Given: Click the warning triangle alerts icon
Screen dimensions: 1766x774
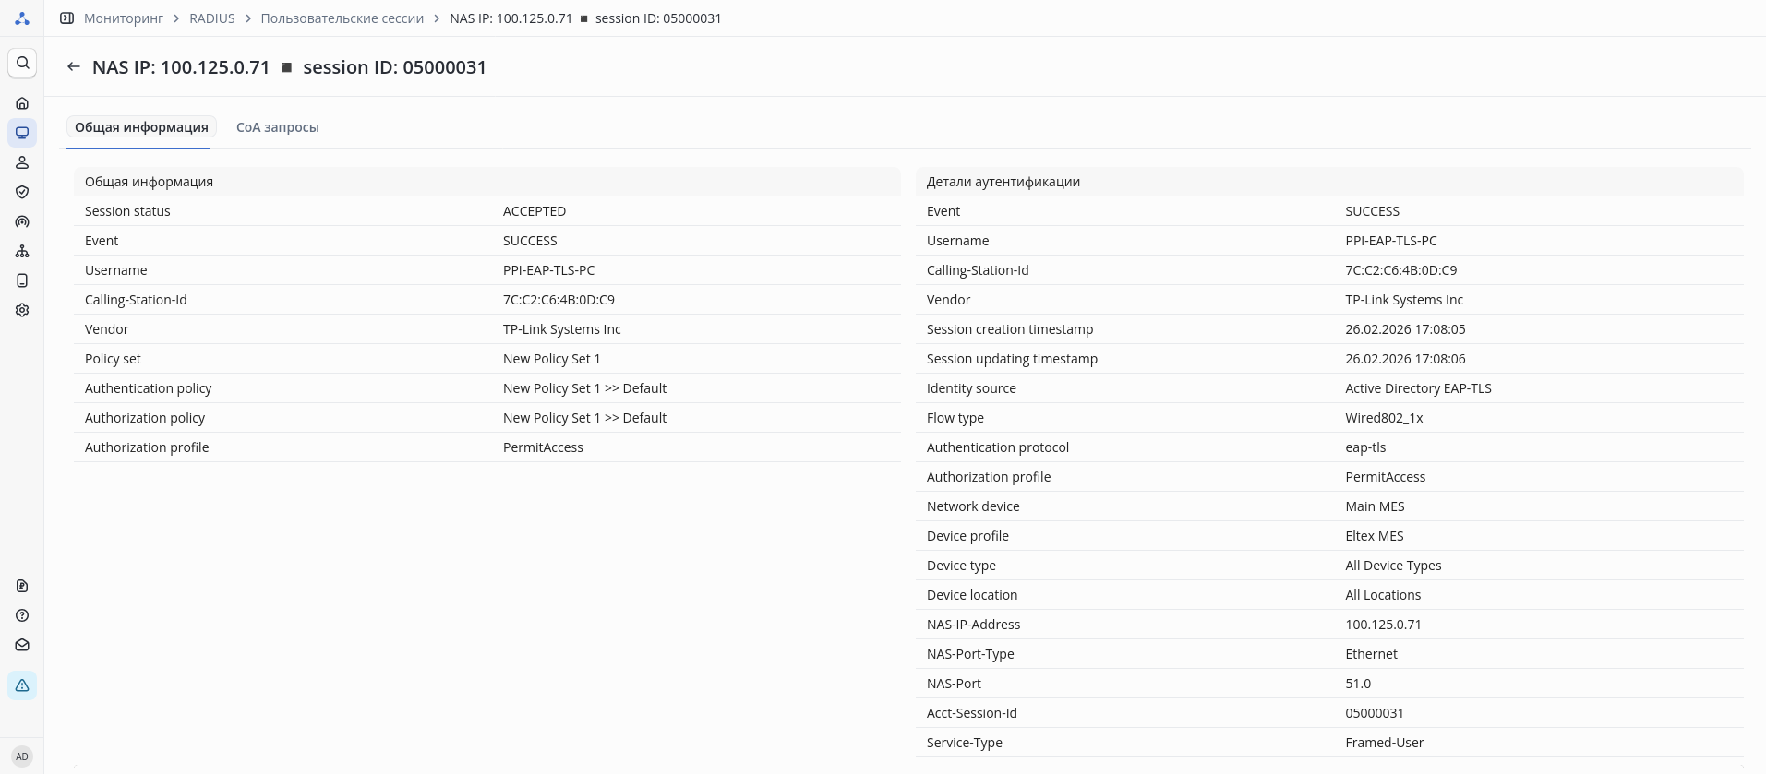Looking at the screenshot, I should pyautogui.click(x=22, y=685).
